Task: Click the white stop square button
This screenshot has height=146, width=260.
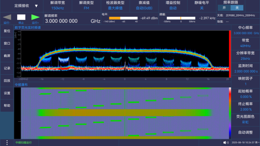Action: click(21, 17)
